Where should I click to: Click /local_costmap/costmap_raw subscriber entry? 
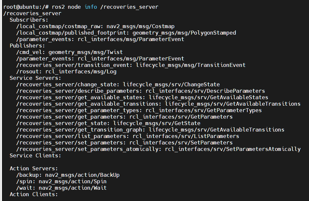coord(95,26)
